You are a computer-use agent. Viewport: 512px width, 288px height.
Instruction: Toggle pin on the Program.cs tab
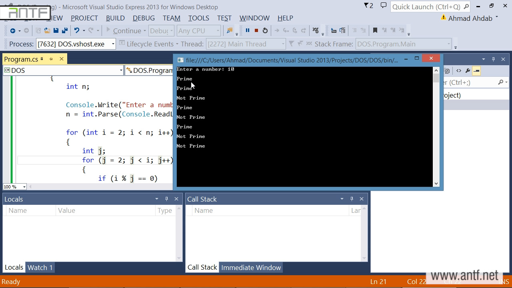[x=51, y=59]
